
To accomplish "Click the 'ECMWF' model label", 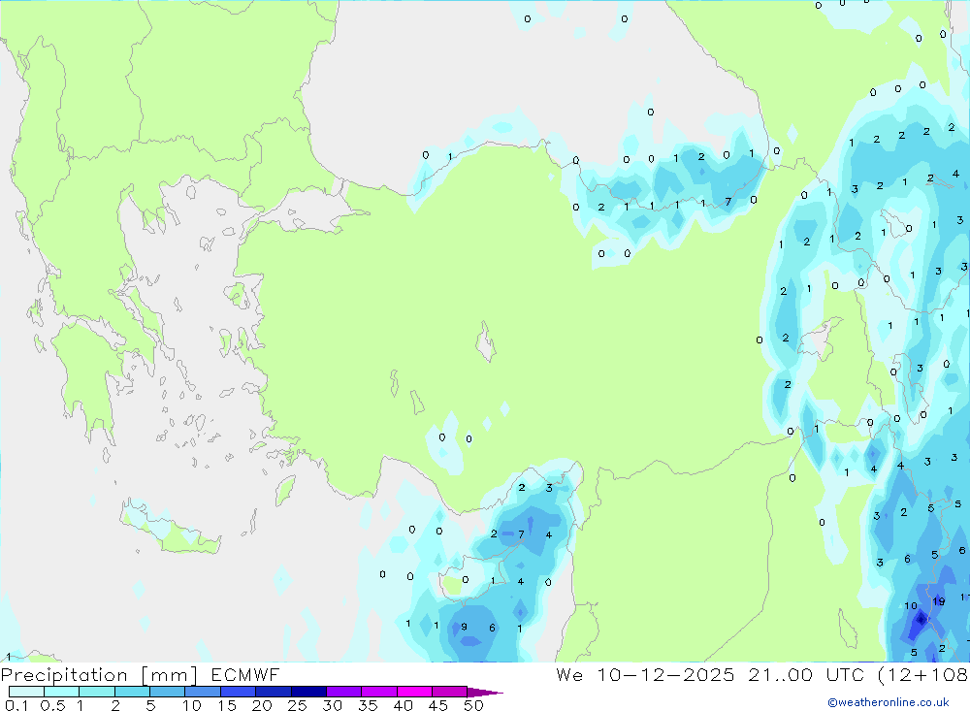I will tap(245, 674).
